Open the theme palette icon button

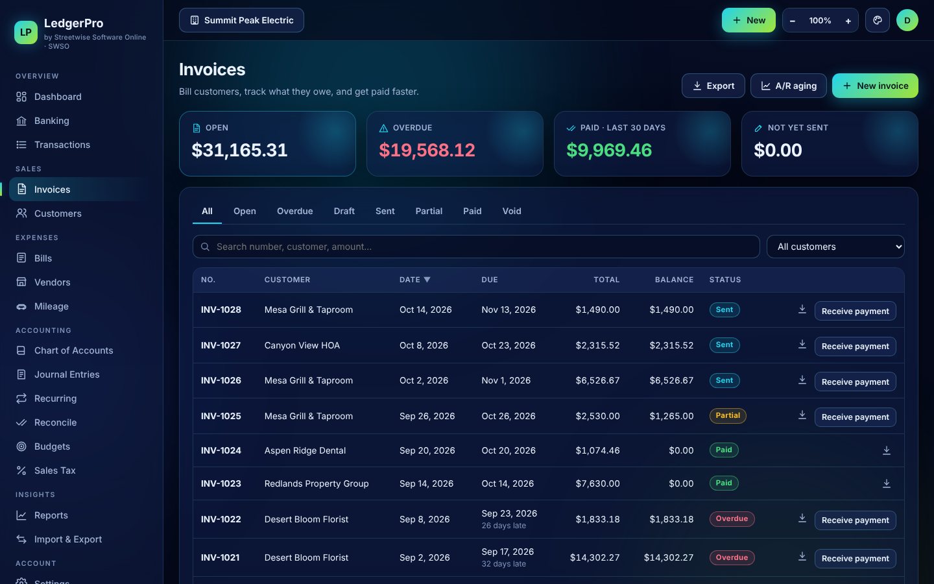point(878,20)
